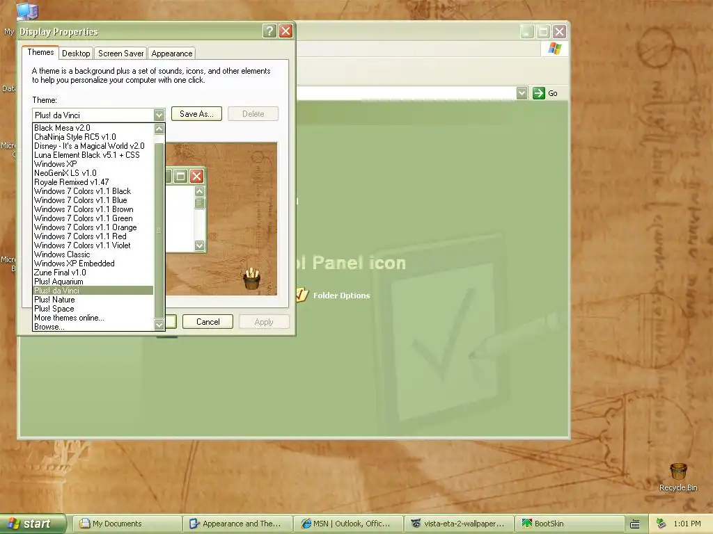Switch to My Documents taskbar button
Screen dimensions: 713x534
coord(127,524)
